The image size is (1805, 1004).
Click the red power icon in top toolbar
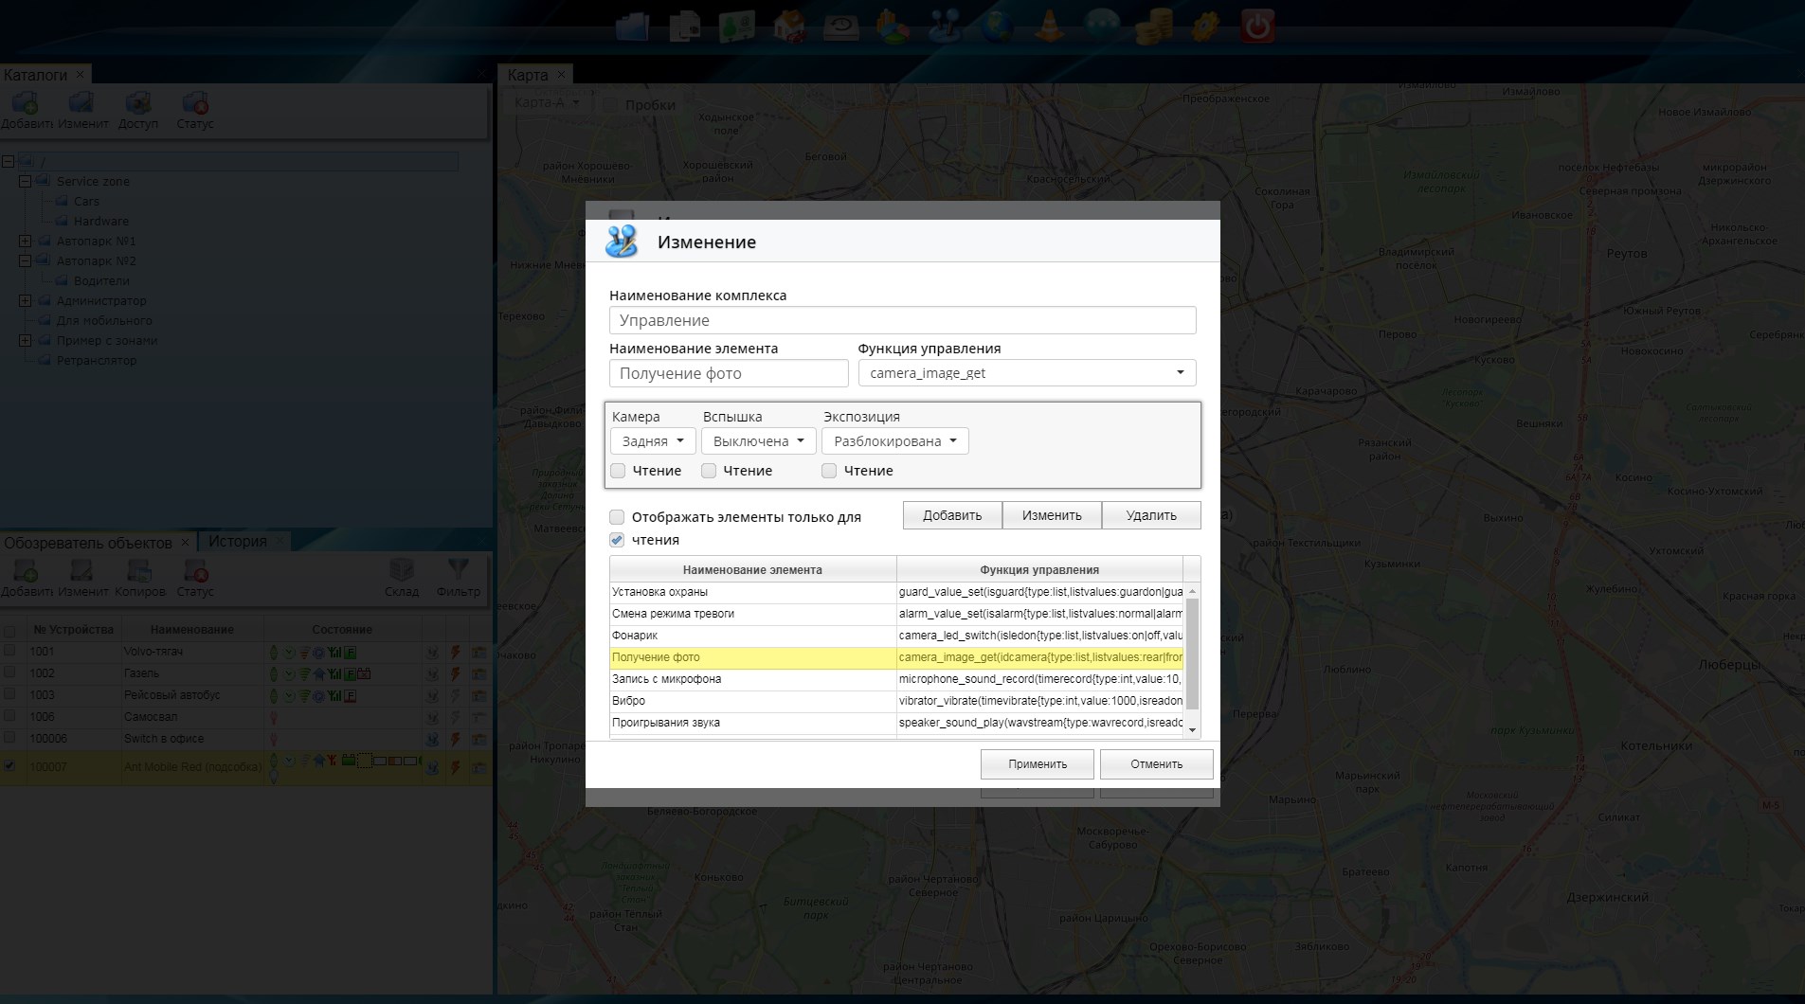(x=1257, y=26)
